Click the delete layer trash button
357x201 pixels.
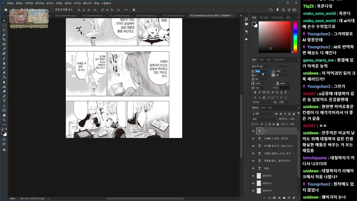click(294, 198)
